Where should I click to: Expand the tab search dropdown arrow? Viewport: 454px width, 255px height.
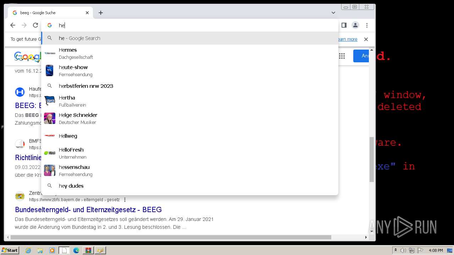click(333, 13)
